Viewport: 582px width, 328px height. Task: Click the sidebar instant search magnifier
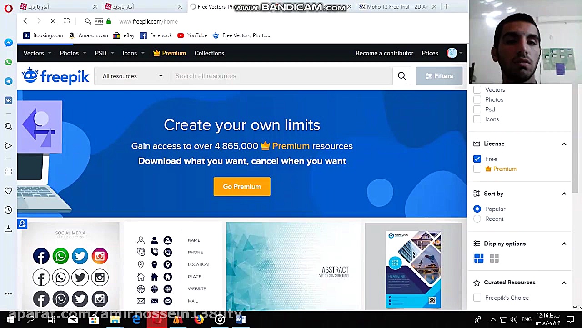click(x=8, y=127)
